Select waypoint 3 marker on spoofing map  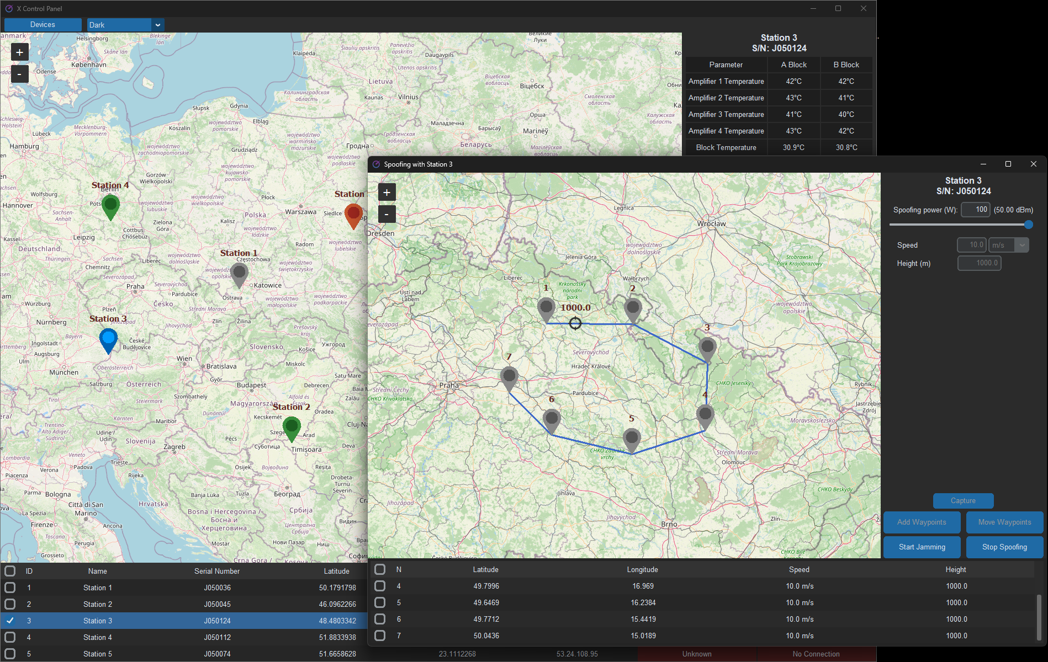click(x=707, y=349)
